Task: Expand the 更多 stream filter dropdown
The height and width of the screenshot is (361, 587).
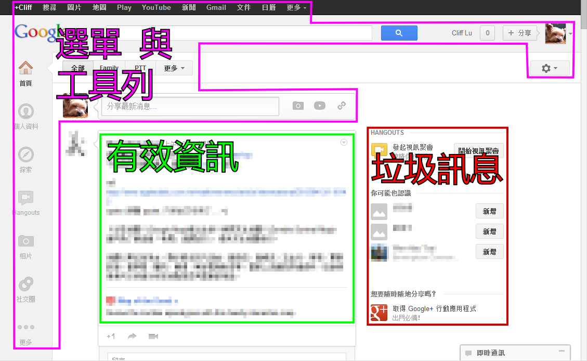Action: click(x=174, y=68)
